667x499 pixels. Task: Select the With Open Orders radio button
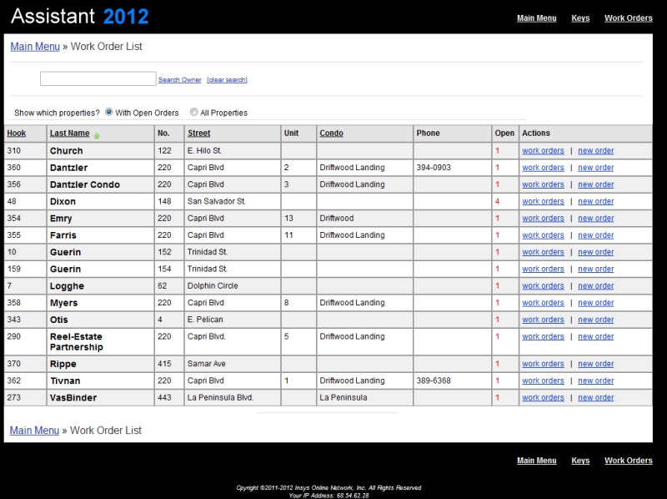(x=109, y=112)
